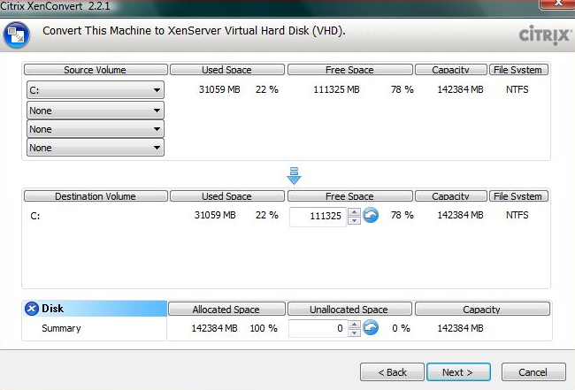The width and height of the screenshot is (575, 390).
Task: Decrease unallocated space with down arrow
Action: [354, 333]
